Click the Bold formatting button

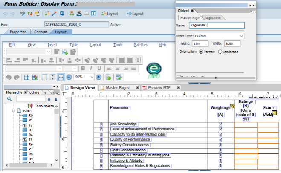tap(83, 69)
